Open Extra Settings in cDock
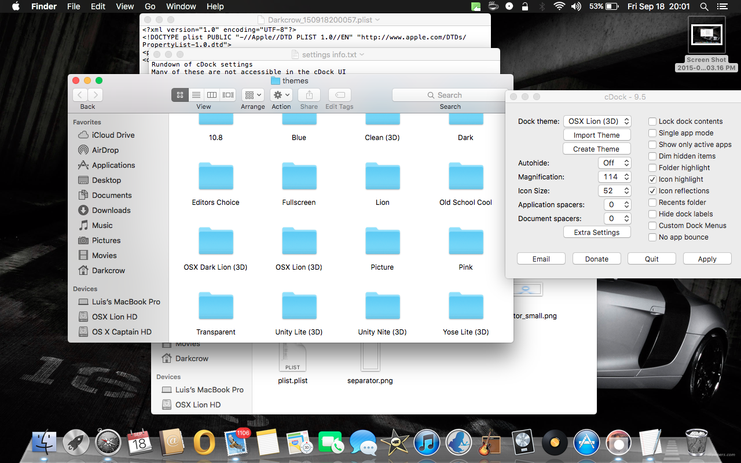This screenshot has width=741, height=463. click(597, 233)
